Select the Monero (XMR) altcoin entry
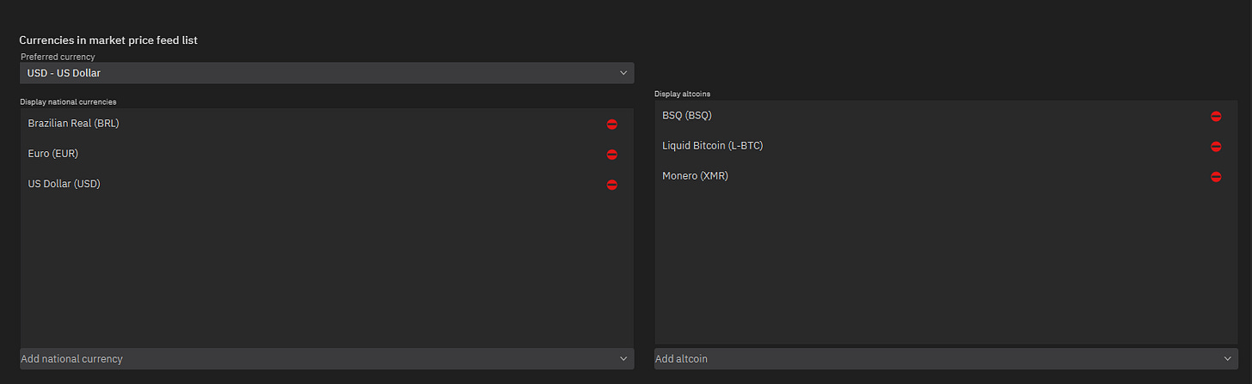 pos(946,176)
